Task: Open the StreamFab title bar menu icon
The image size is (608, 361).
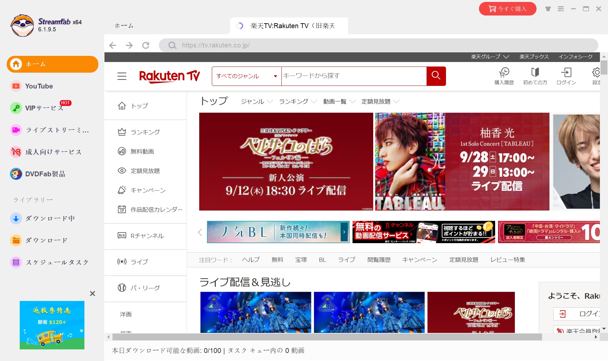Action: click(x=561, y=9)
